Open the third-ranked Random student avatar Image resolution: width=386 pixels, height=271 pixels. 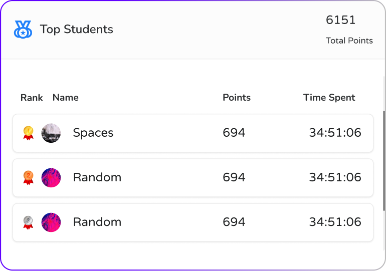[51, 222]
